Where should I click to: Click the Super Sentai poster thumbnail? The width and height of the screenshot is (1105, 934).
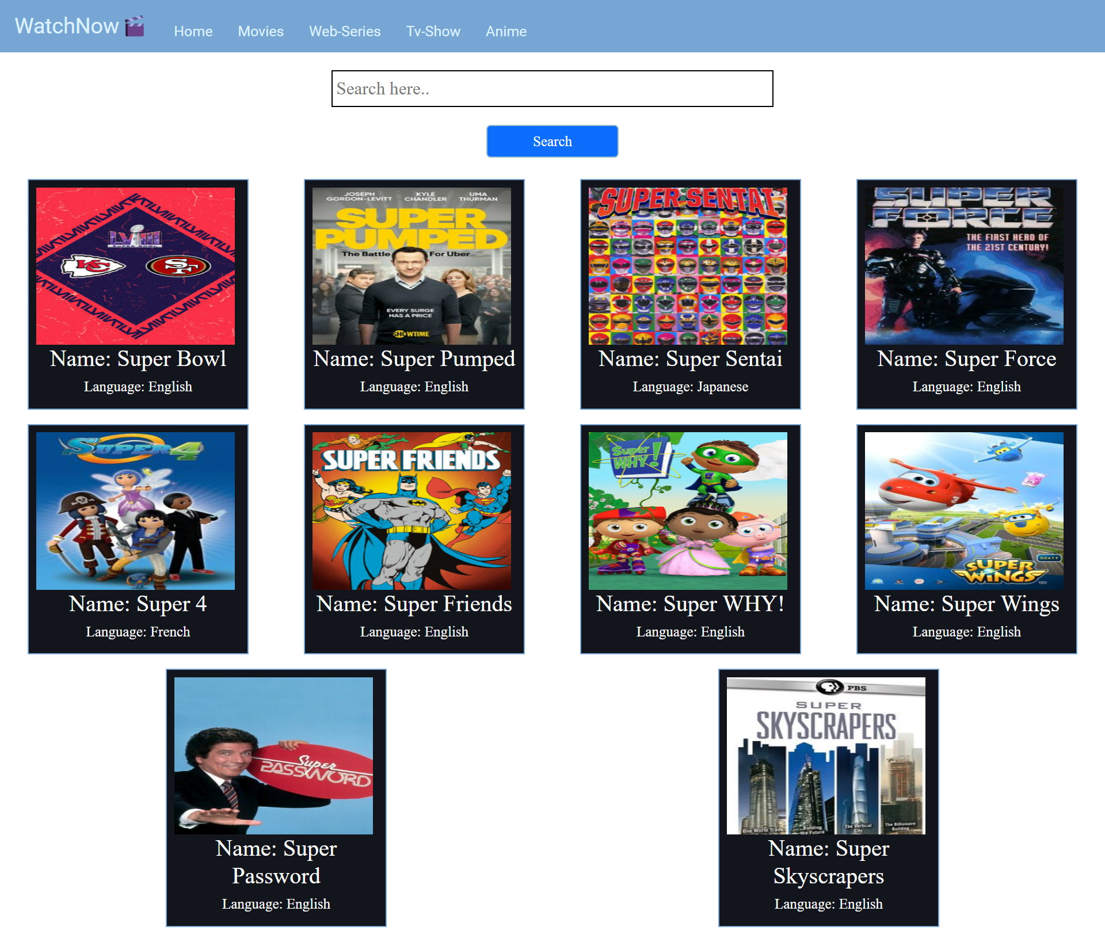pyautogui.click(x=688, y=266)
